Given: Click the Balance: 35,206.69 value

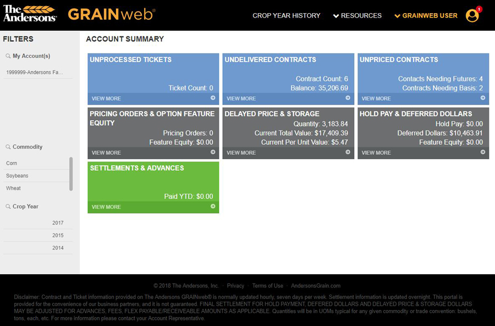Looking at the screenshot, I should pyautogui.click(x=319, y=88).
